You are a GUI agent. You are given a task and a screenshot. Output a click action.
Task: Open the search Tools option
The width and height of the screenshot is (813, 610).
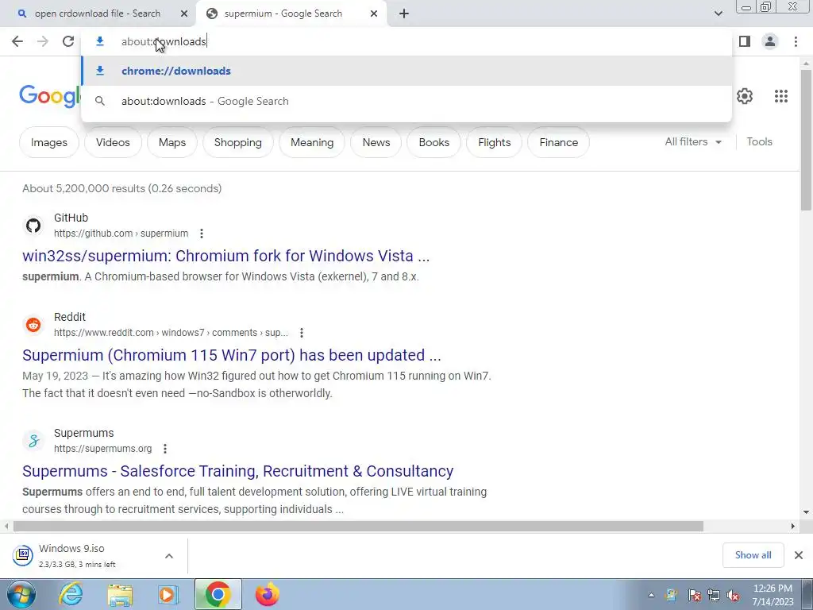coord(759,141)
